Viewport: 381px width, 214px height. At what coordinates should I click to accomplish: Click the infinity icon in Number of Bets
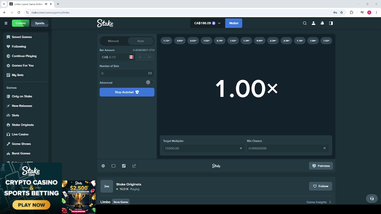[150, 73]
